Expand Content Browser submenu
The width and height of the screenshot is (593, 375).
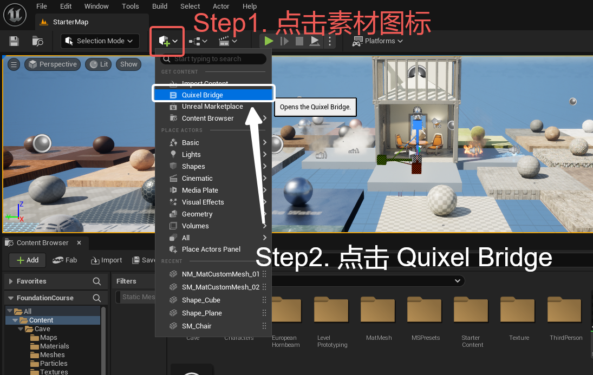tap(213, 119)
